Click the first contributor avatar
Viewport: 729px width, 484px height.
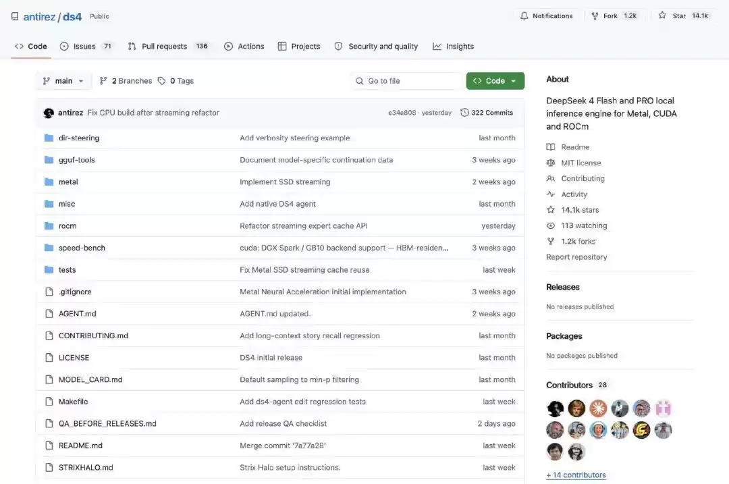555,408
